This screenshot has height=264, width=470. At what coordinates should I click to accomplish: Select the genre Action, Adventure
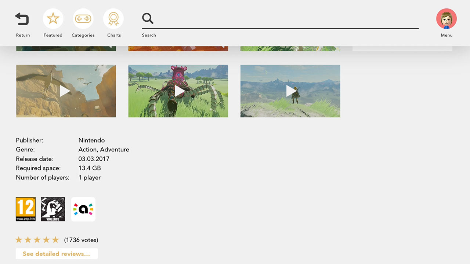[x=104, y=150]
